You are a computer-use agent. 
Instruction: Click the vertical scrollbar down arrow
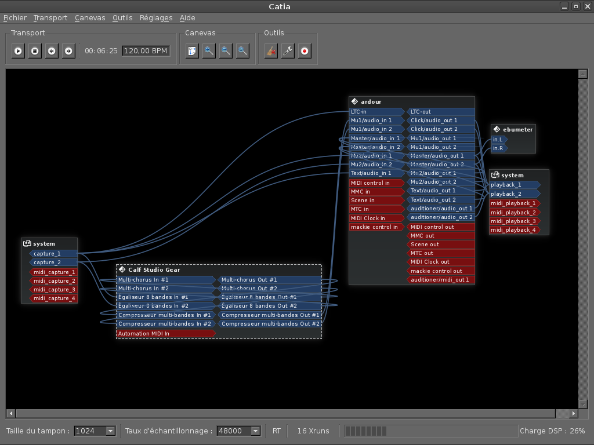click(x=583, y=404)
